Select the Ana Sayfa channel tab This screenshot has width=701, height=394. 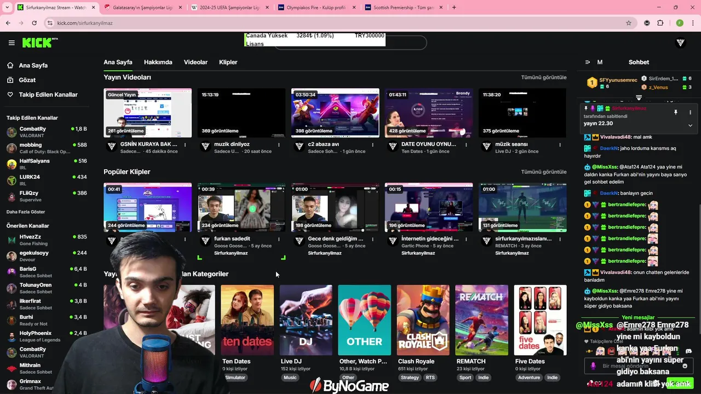coord(118,62)
